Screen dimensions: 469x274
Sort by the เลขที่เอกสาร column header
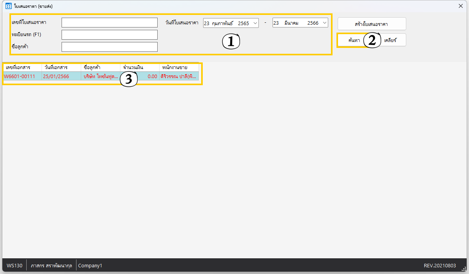point(22,68)
